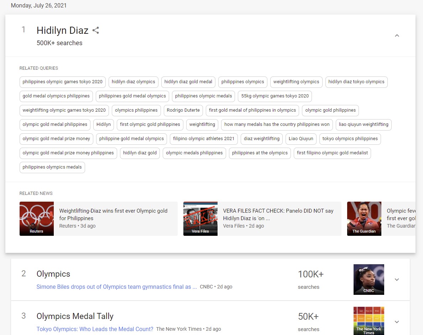Open 'hidilyn diaz tokyo olympics' query
The width and height of the screenshot is (423, 335).
(x=356, y=82)
